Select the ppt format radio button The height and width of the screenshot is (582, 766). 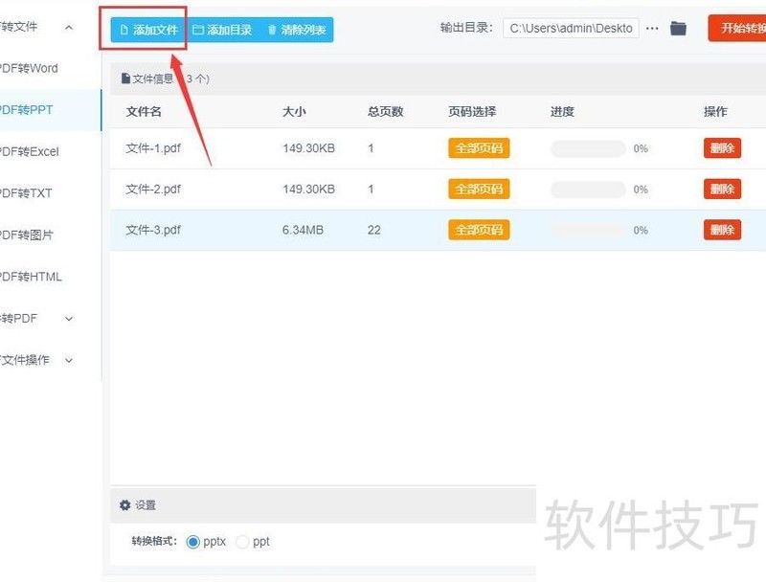point(242,542)
